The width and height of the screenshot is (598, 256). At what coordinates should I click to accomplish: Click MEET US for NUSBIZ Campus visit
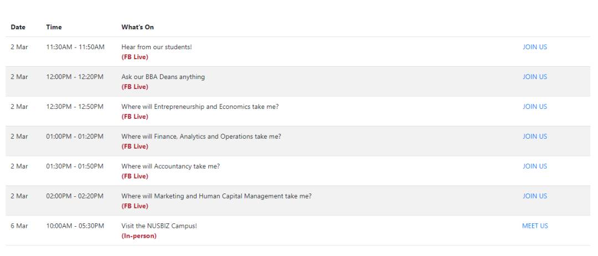[x=534, y=226]
